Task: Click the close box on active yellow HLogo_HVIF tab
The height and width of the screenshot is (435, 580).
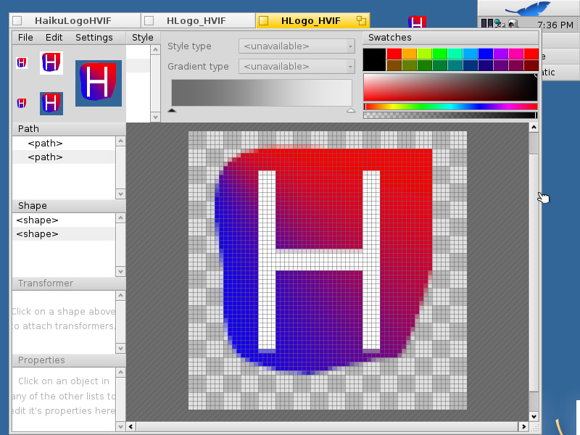Action: (264, 21)
